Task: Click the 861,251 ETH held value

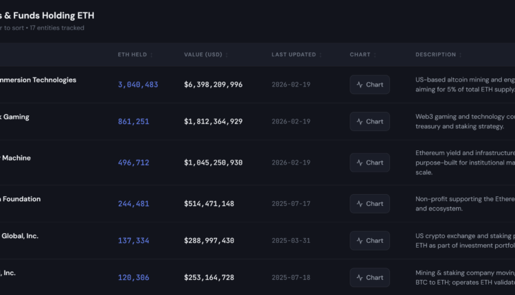Action: [133, 121]
